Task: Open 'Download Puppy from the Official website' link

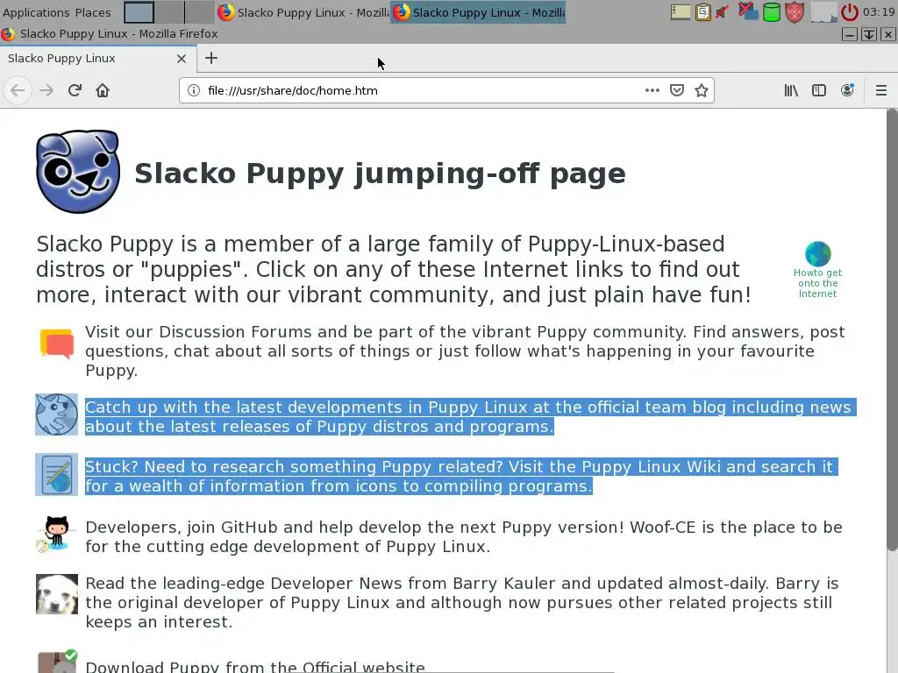Action: tap(255, 666)
